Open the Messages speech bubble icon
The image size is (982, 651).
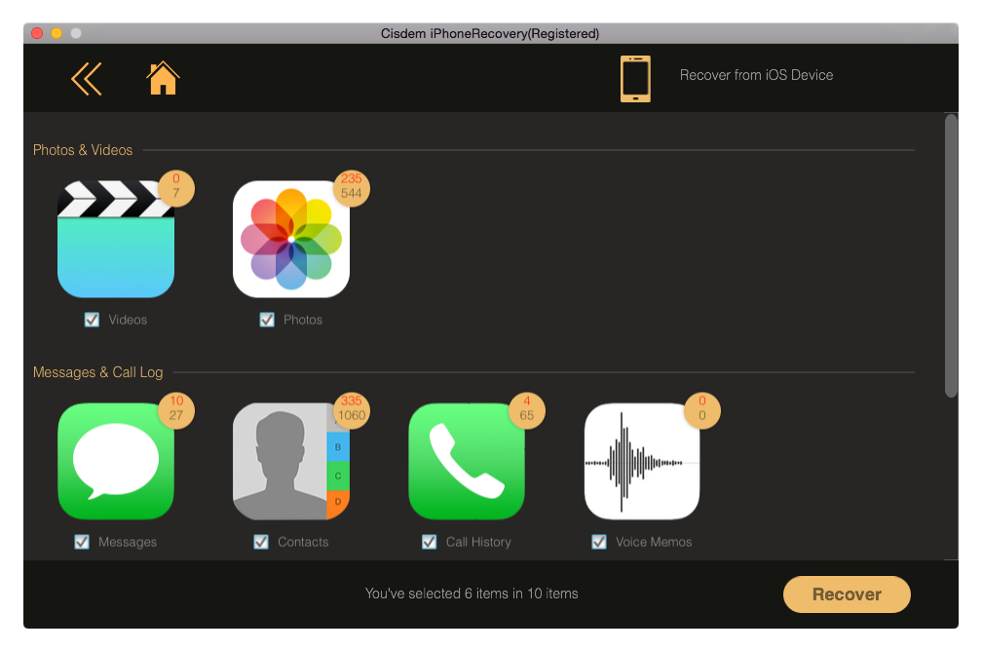point(116,461)
